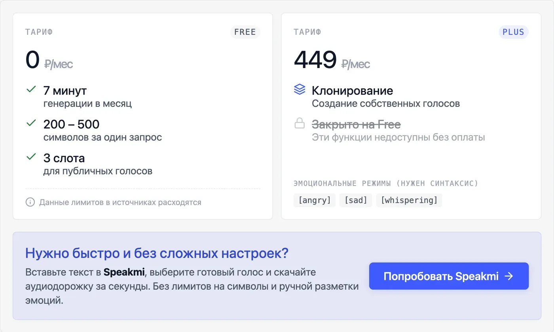Click the crossed-out Закрыто на Free text
Screen dimensions: 554x332
point(356,125)
